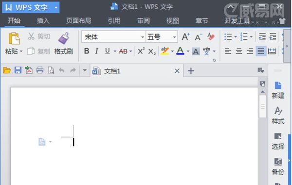
Task: Open the phonetic guide wén icon
Action: point(206,51)
